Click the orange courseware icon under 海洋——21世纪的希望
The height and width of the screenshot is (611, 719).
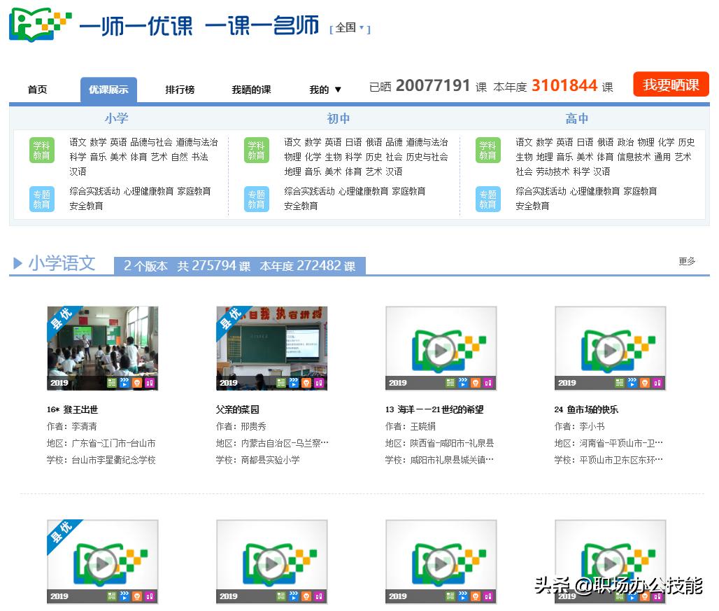click(475, 383)
